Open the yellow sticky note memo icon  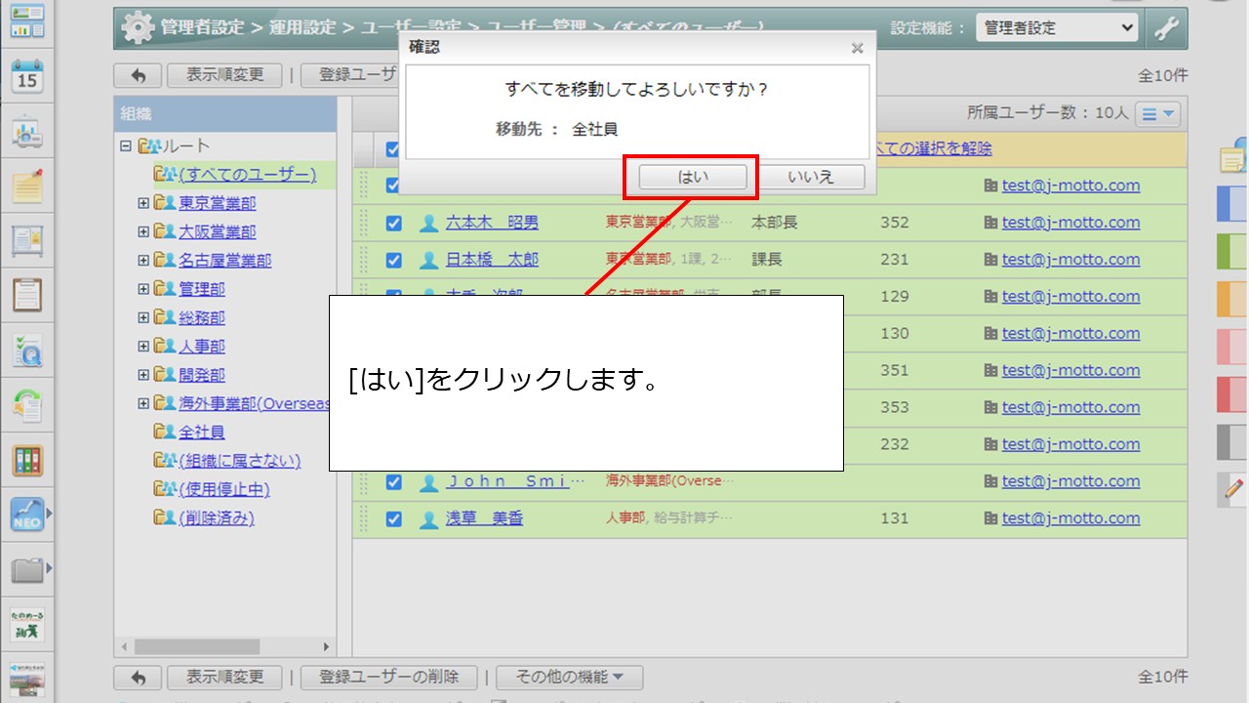coord(26,186)
